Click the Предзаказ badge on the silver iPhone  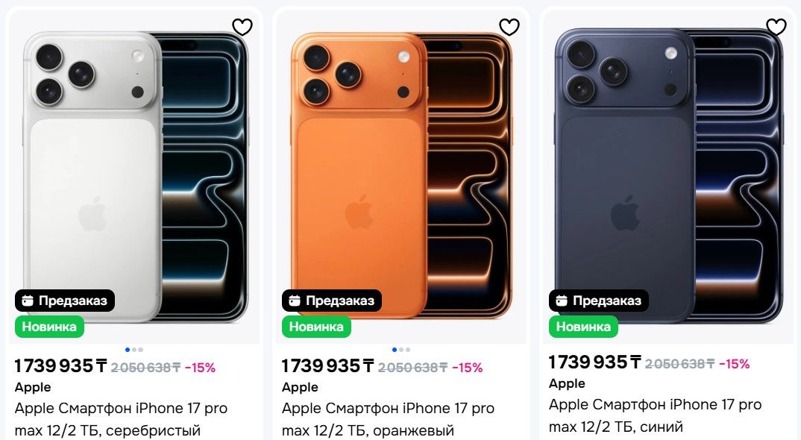point(65,301)
